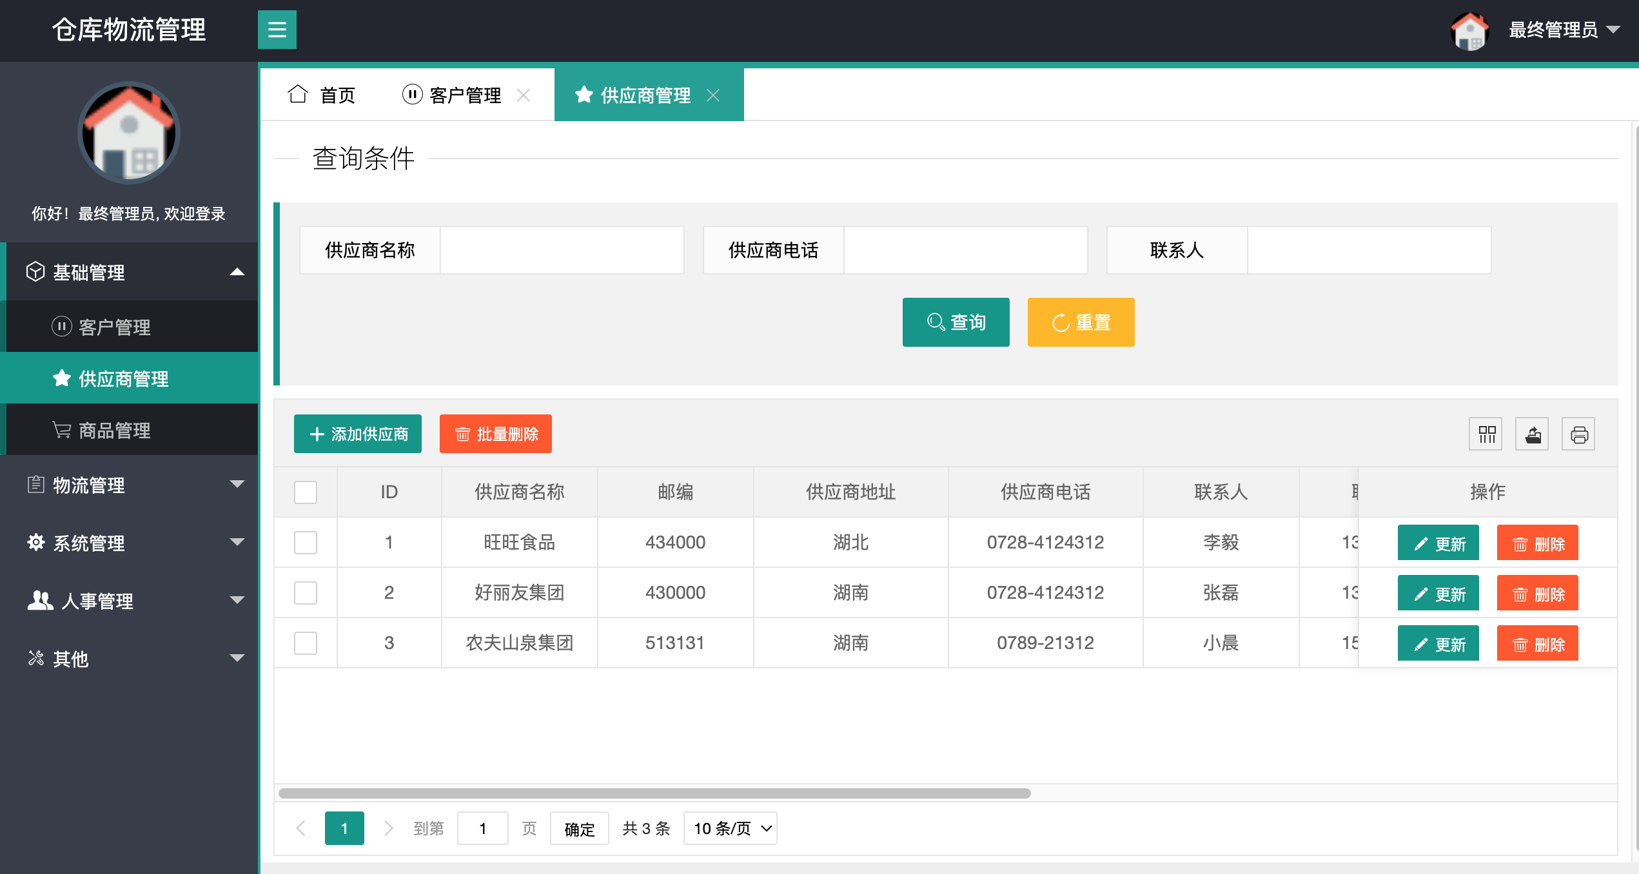Expand the 人事管理 menu section

(129, 600)
